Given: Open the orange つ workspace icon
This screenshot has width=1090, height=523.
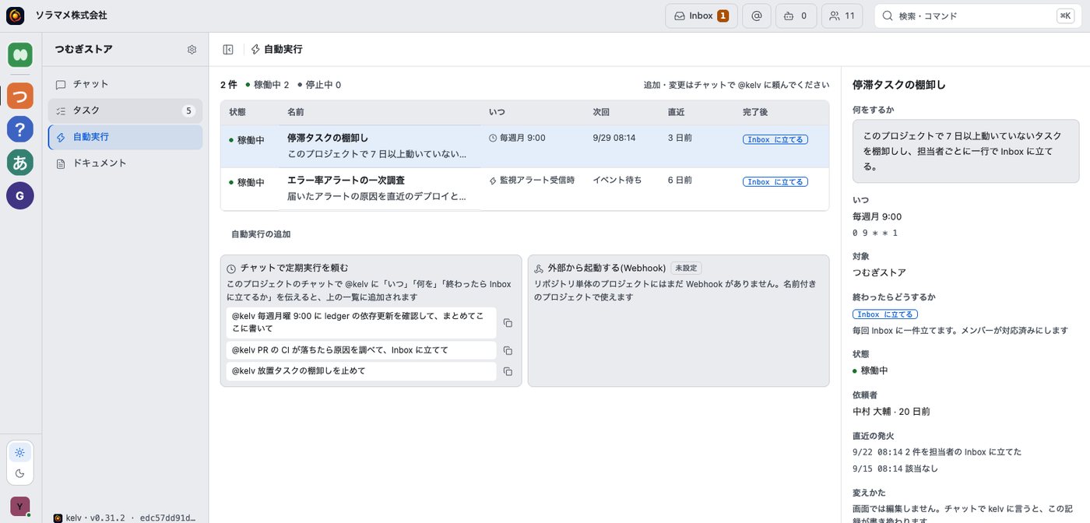Looking at the screenshot, I should click(20, 96).
